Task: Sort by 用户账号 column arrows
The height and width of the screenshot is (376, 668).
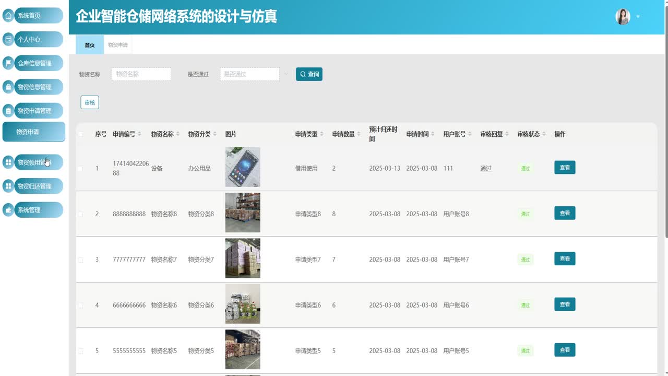Action: [470, 134]
